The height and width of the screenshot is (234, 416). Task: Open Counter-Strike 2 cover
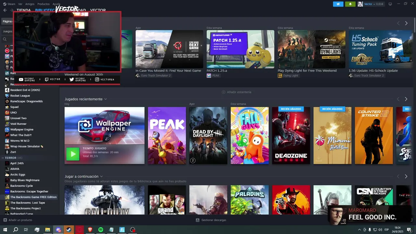[x=374, y=136]
